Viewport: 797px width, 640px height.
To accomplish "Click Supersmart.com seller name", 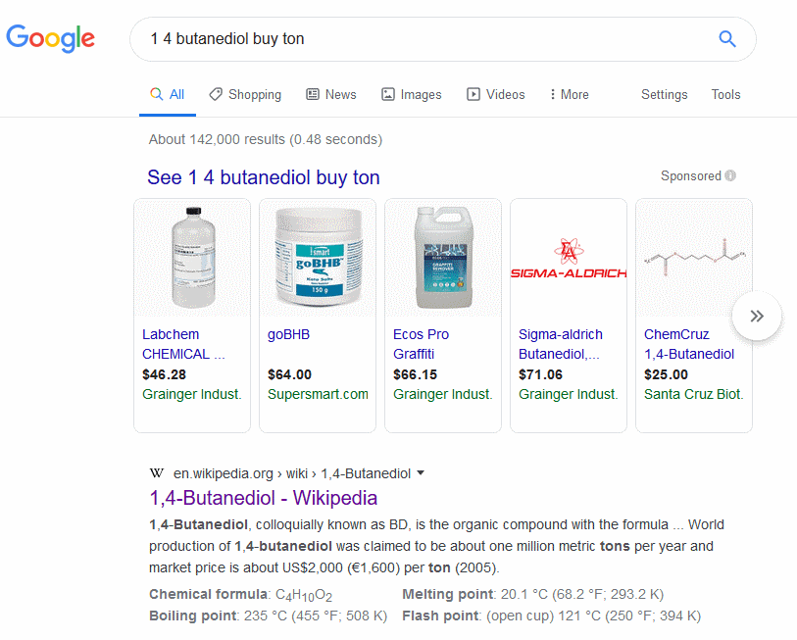I will (319, 394).
